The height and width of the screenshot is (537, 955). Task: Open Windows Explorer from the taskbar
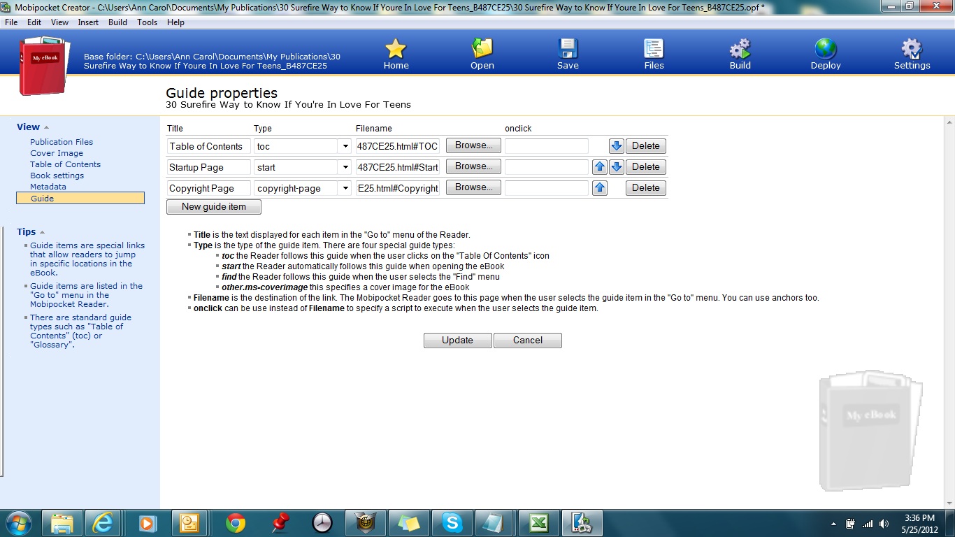coord(62,523)
